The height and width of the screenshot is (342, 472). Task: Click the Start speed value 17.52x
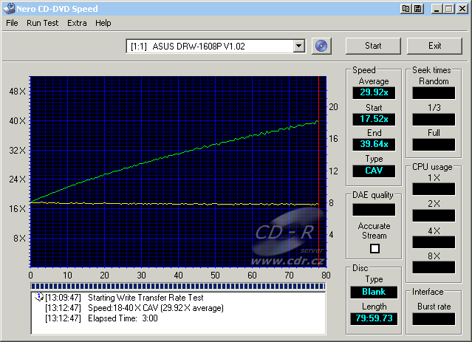pyautogui.click(x=374, y=119)
